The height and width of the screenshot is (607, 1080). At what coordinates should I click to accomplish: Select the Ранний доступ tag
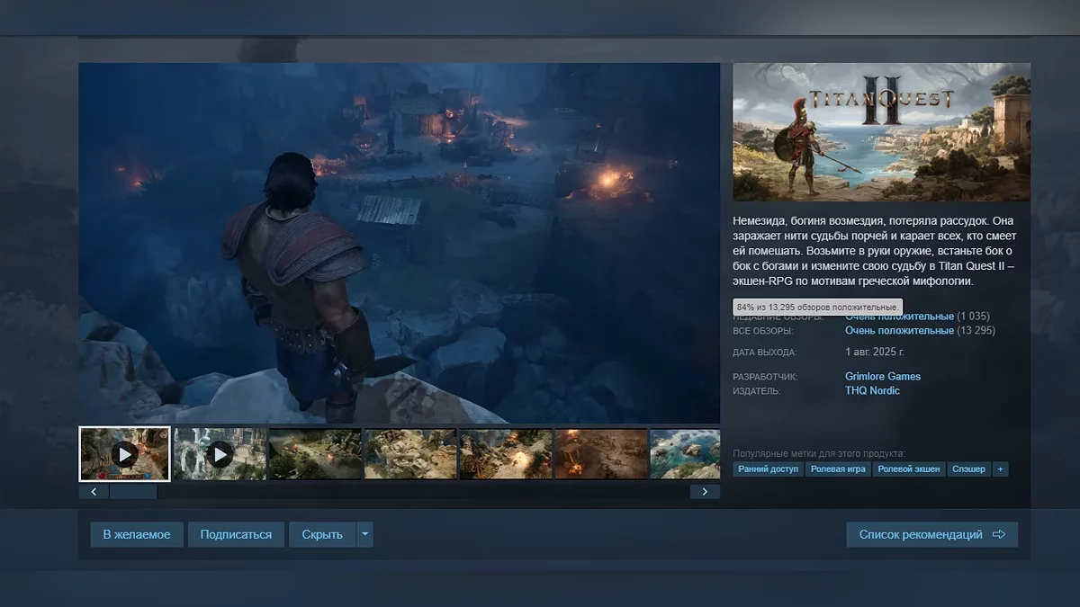[768, 469]
